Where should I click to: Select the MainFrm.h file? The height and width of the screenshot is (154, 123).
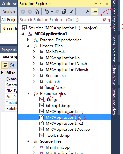point(55,52)
